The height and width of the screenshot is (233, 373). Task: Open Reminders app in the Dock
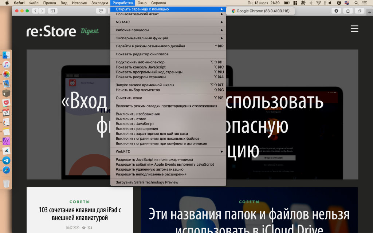coord(7,122)
